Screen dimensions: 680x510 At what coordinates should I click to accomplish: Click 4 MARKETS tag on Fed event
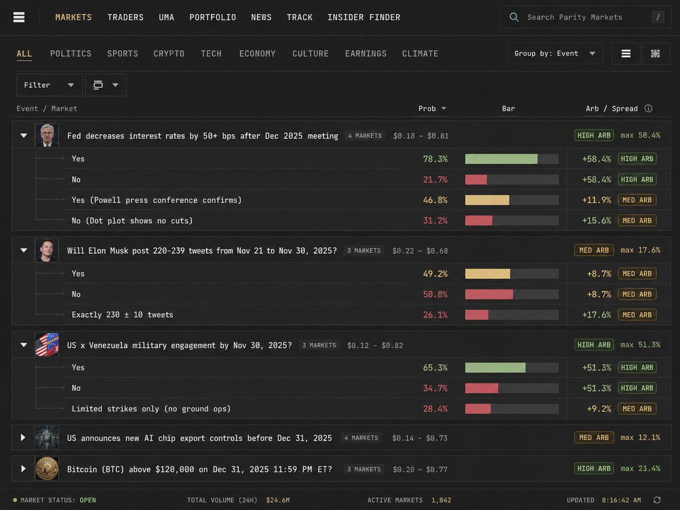pyautogui.click(x=364, y=135)
